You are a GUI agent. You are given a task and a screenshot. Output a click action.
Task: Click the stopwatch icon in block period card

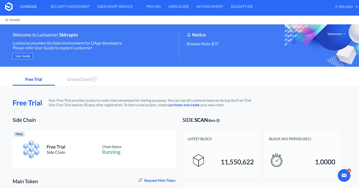(x=277, y=160)
